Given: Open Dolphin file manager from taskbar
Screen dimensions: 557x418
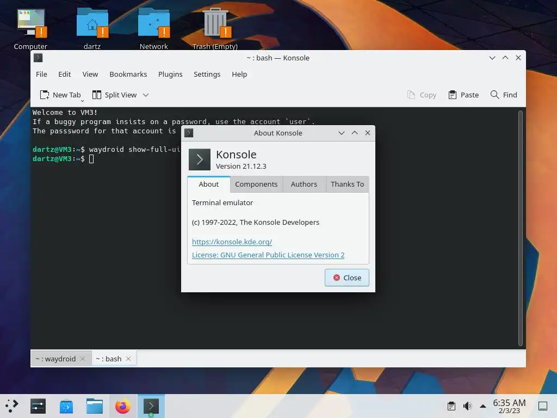Looking at the screenshot, I should click(95, 406).
